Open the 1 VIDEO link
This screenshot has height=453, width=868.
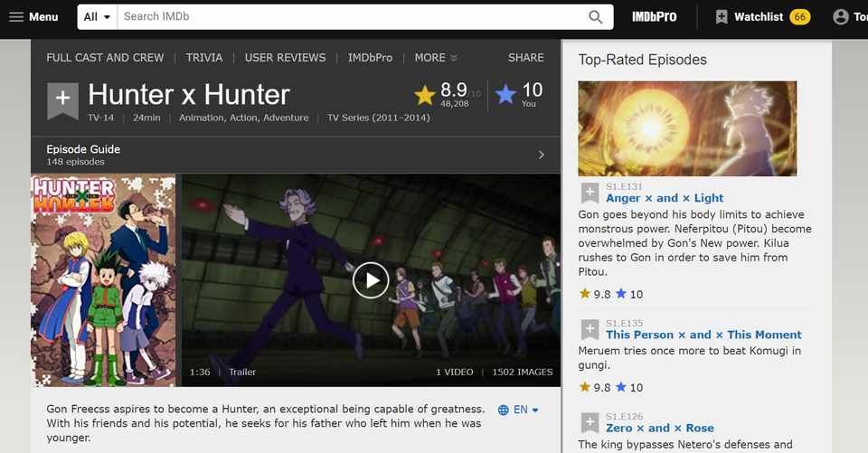tap(455, 373)
